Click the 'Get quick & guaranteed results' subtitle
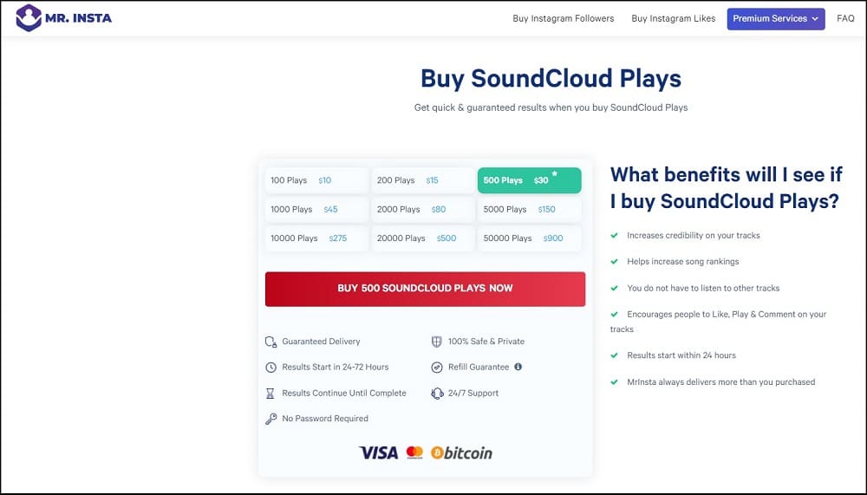Image resolution: width=867 pixels, height=495 pixels. point(551,107)
